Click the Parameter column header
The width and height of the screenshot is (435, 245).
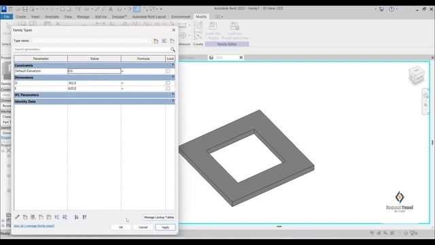(41, 59)
